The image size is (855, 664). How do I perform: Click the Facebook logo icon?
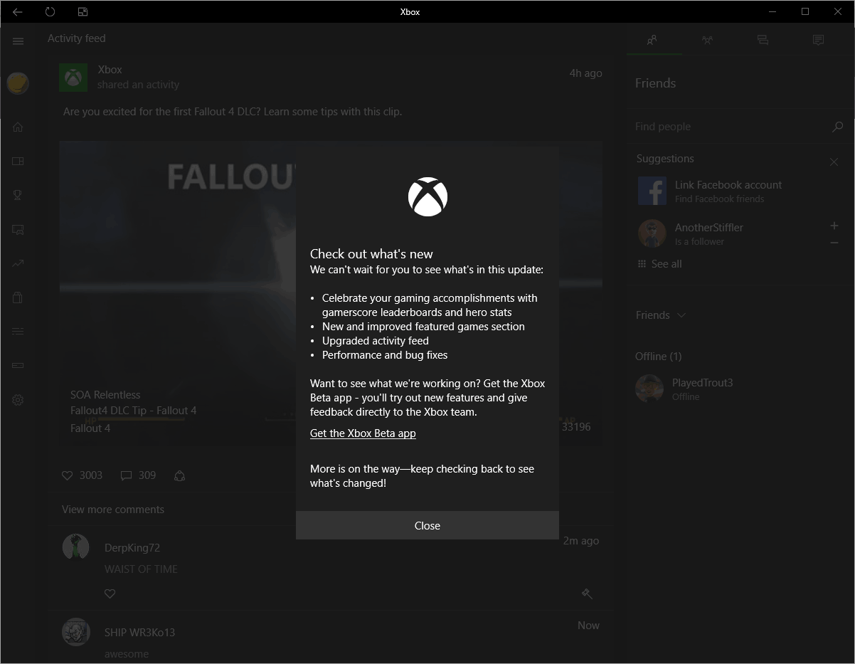(x=652, y=191)
